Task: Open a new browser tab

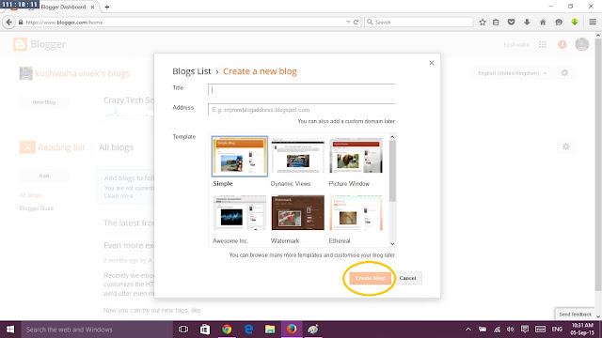Action: coord(107,7)
